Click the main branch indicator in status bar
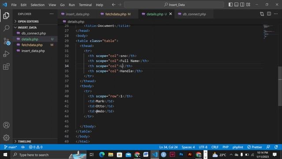This screenshot has width=282, height=159. click(11, 147)
